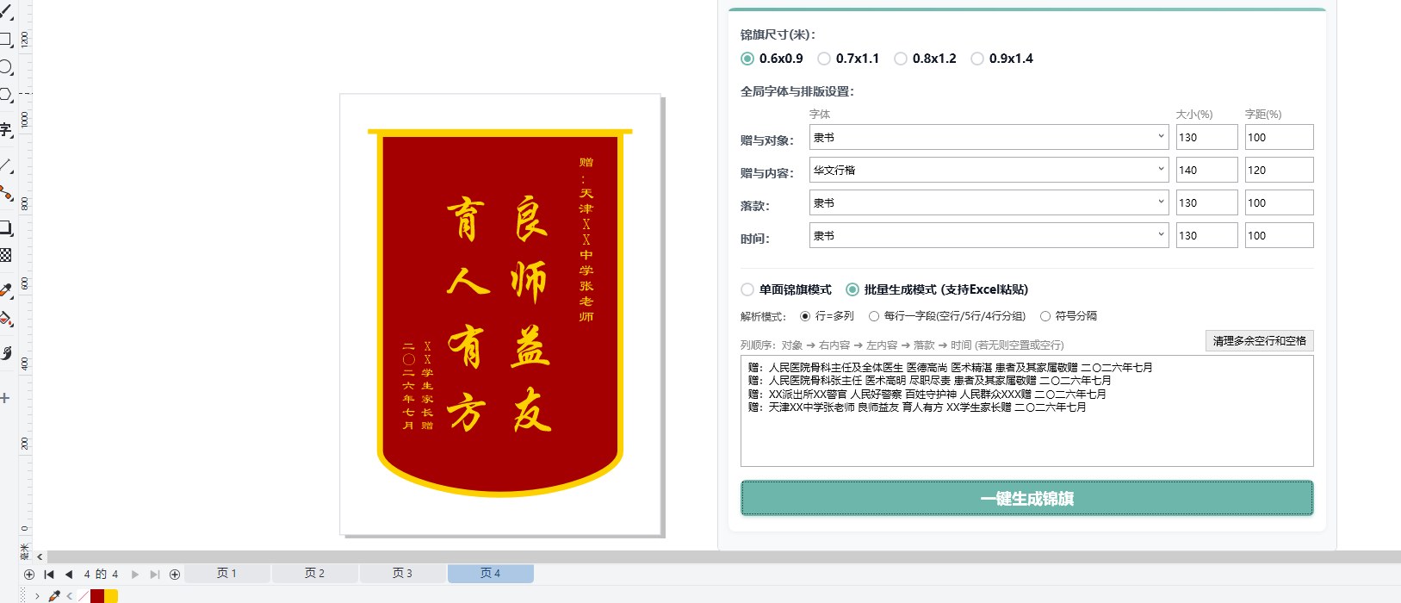Select the Polygon tool in the toolbox
1401x603 pixels.
[x=5, y=95]
